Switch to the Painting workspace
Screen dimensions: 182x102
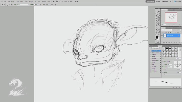pos(165,2)
